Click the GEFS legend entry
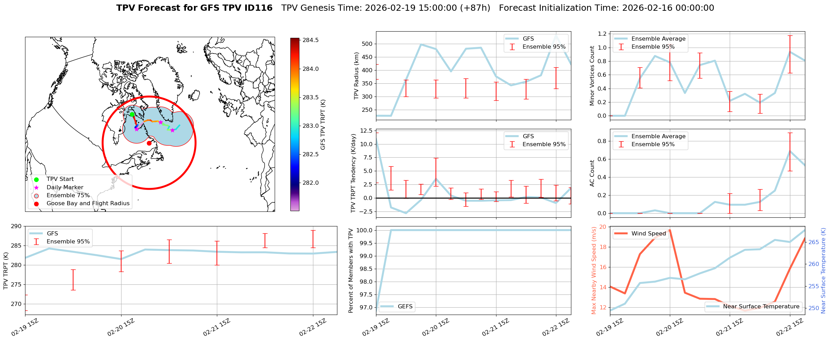The image size is (830, 341). [397, 306]
